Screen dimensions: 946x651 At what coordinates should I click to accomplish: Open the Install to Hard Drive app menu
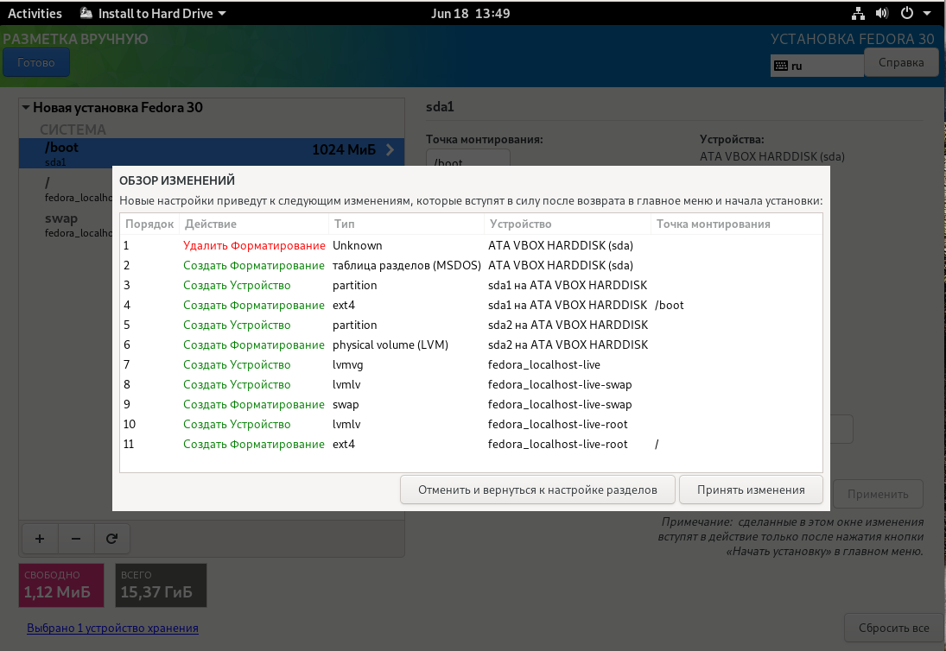153,13
